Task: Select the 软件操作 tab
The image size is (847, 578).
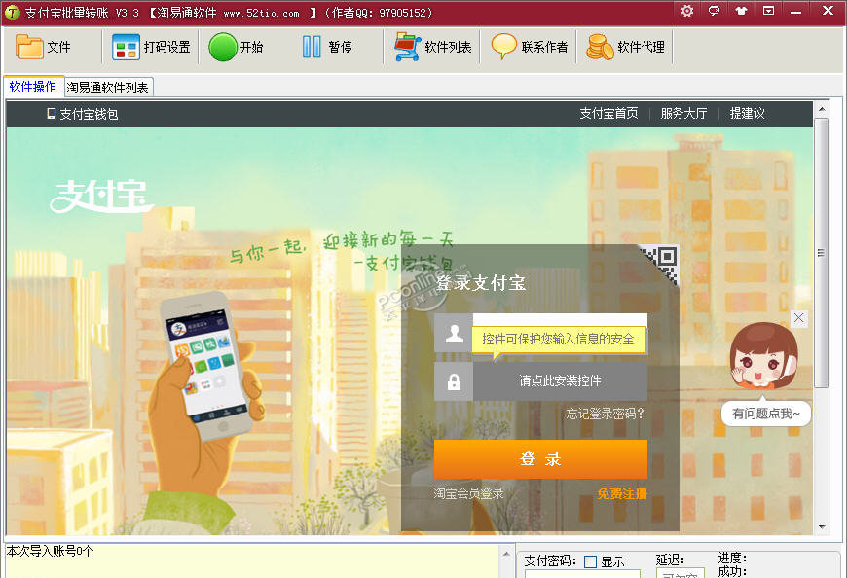Action: 33,87
